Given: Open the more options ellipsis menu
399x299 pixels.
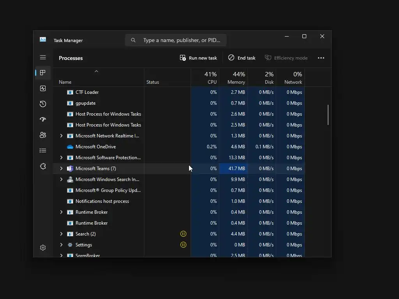Looking at the screenshot, I should click(x=321, y=58).
